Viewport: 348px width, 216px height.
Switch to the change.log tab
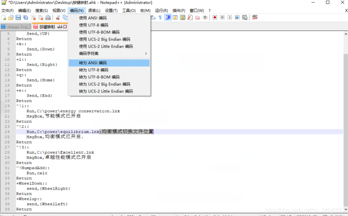16,27
